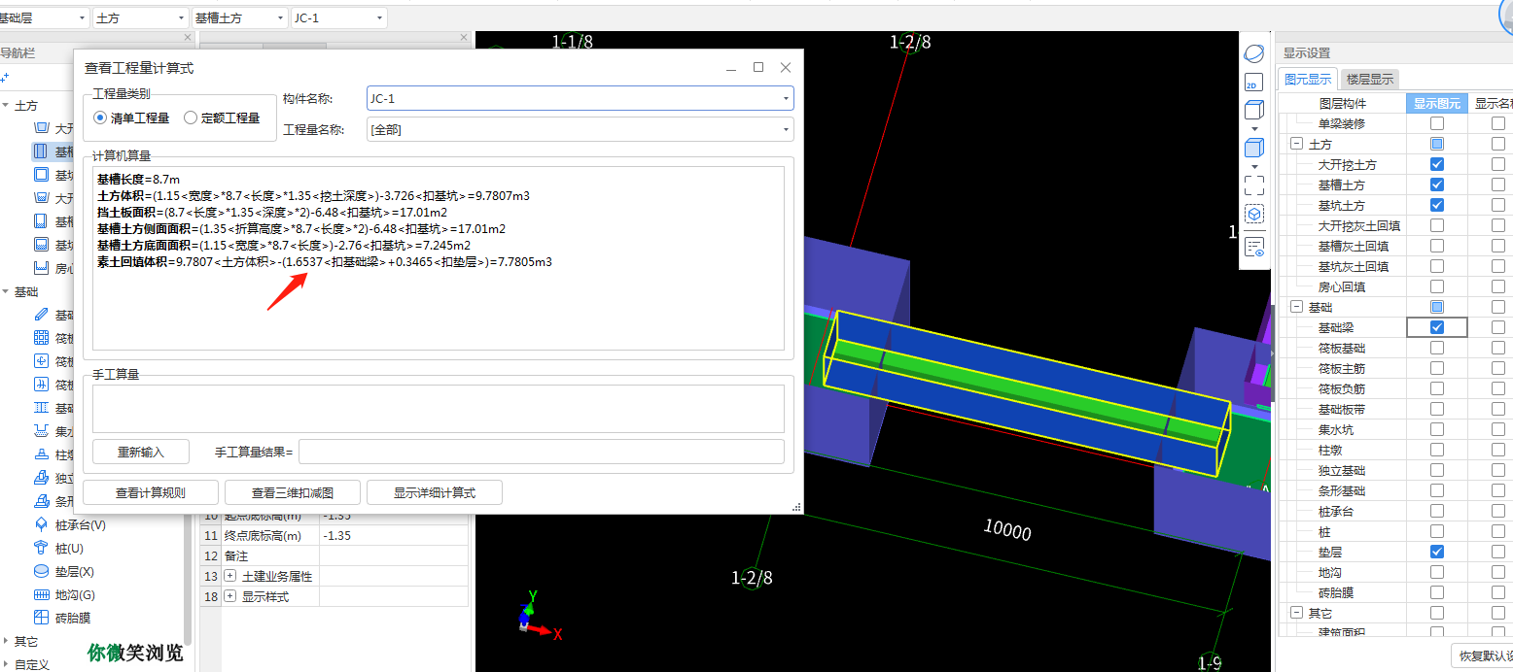Select 定额工程量 radio button
1513x672 pixels.
pyautogui.click(x=191, y=118)
